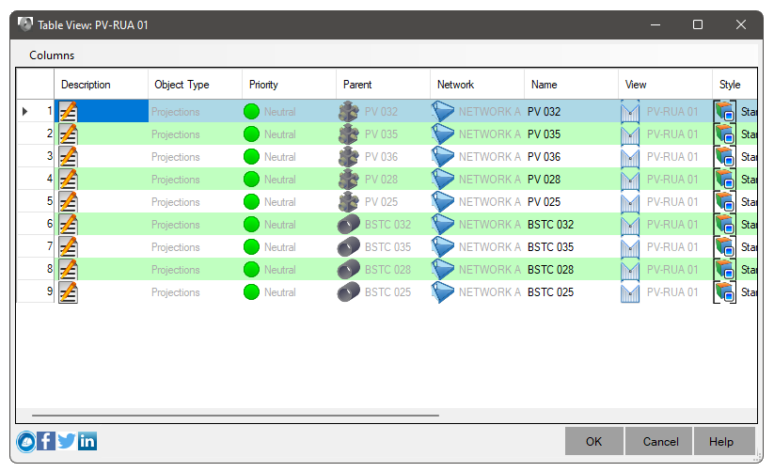The height and width of the screenshot is (472, 774).
Task: Click the style icon in row 7
Action: pos(724,247)
